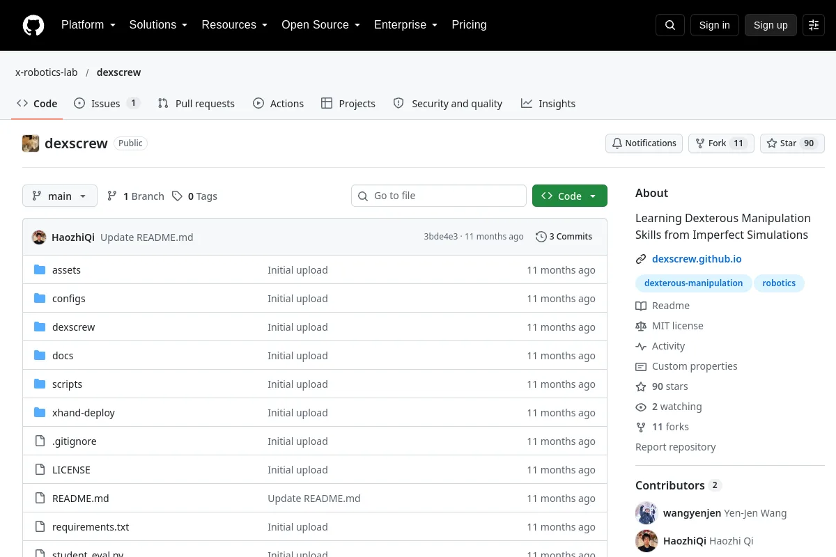
Task: Click the requirements.txt file icon
Action: [x=40, y=527]
